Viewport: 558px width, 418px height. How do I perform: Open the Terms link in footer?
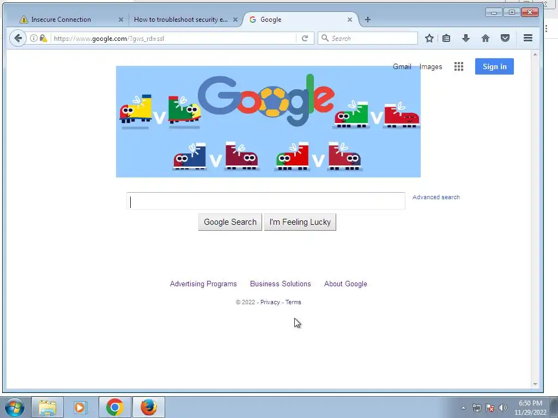293,302
